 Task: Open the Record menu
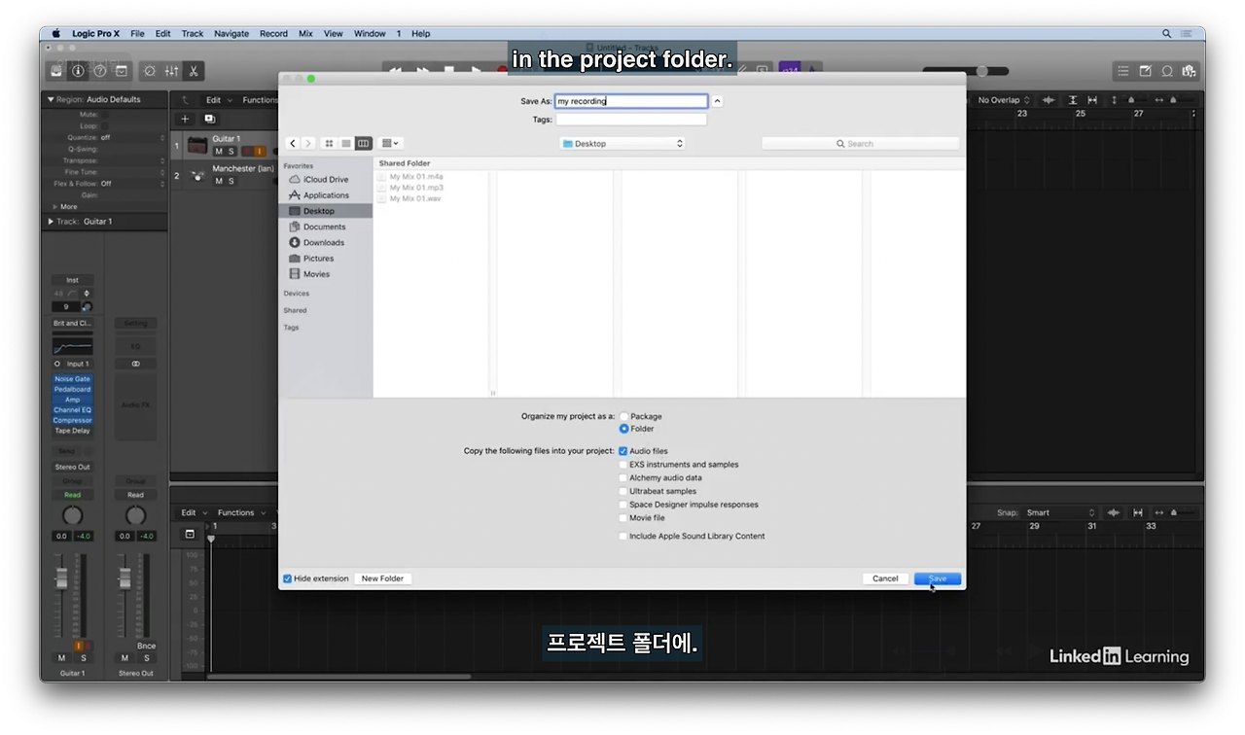tap(273, 33)
